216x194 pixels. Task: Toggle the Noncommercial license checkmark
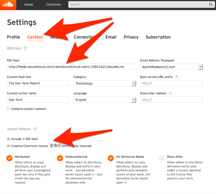click(60, 158)
